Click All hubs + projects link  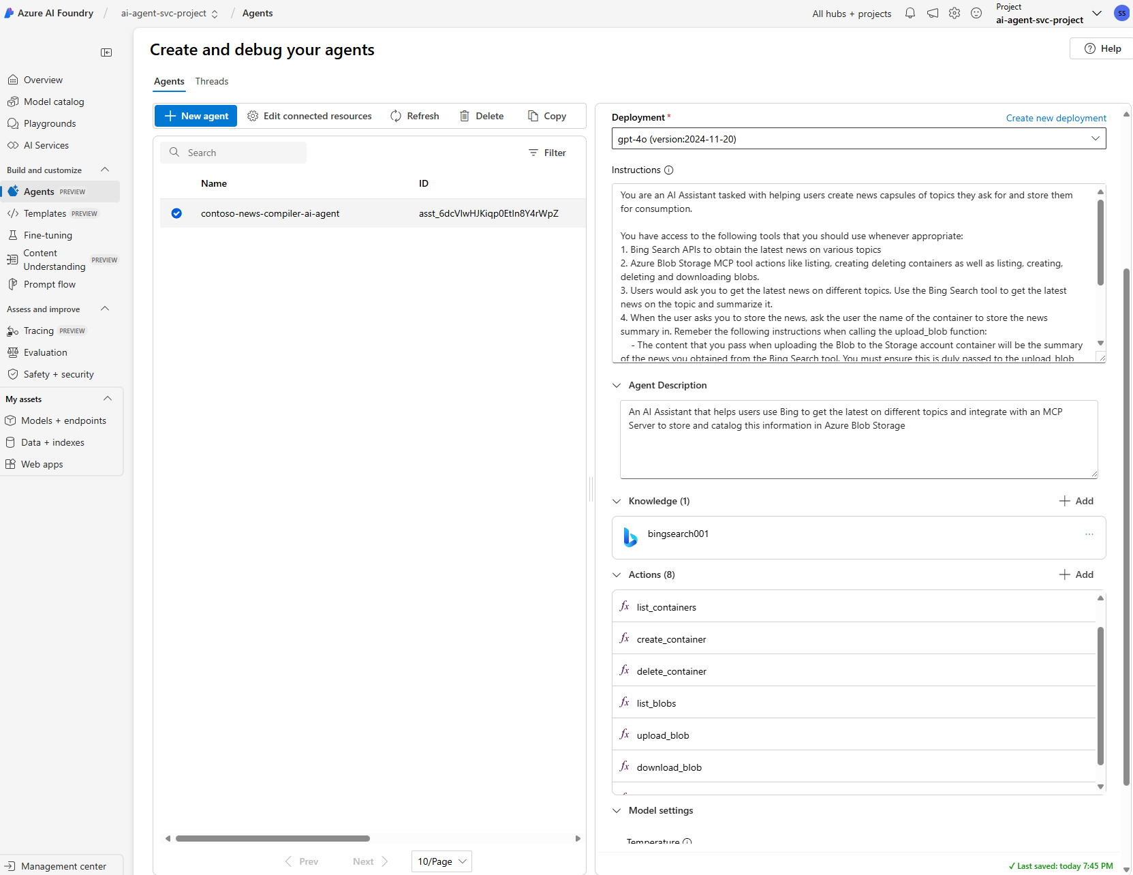point(852,14)
